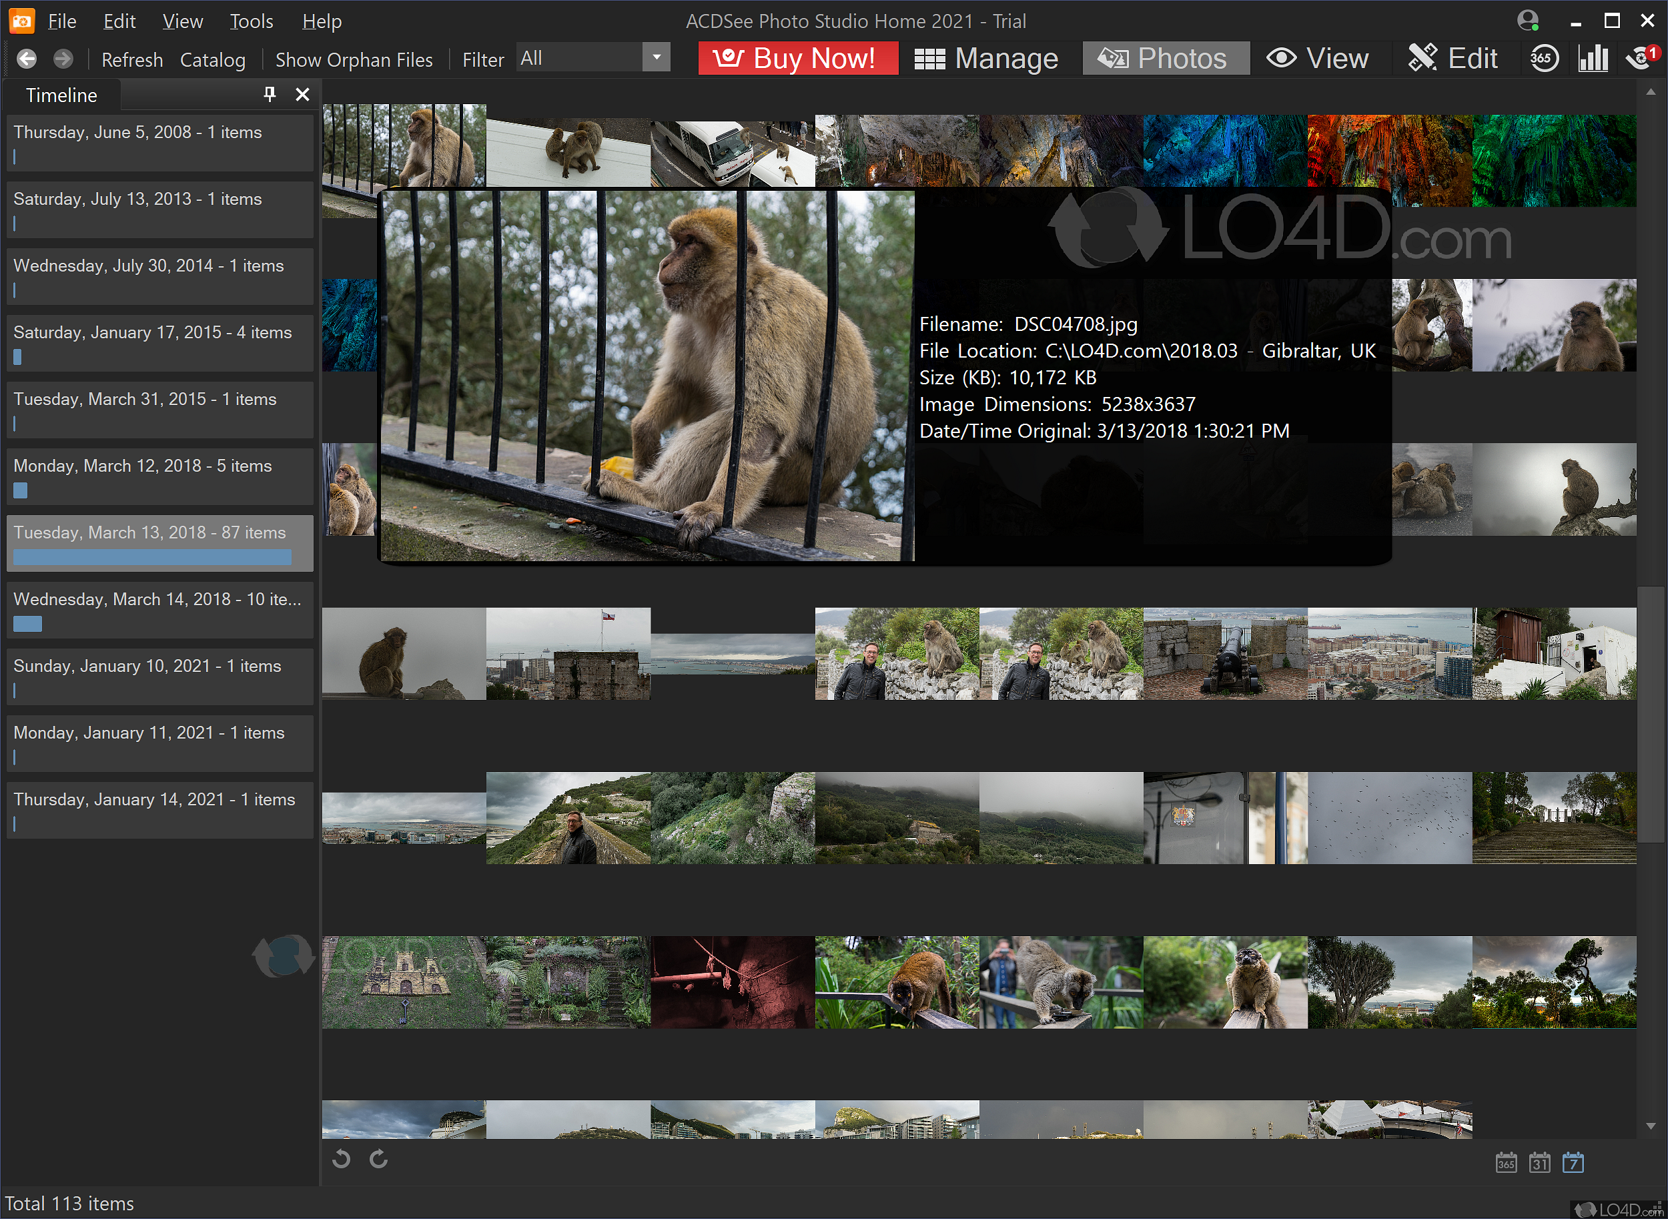1668x1219 pixels.
Task: Pin the Timeline panel
Action: (x=270, y=95)
